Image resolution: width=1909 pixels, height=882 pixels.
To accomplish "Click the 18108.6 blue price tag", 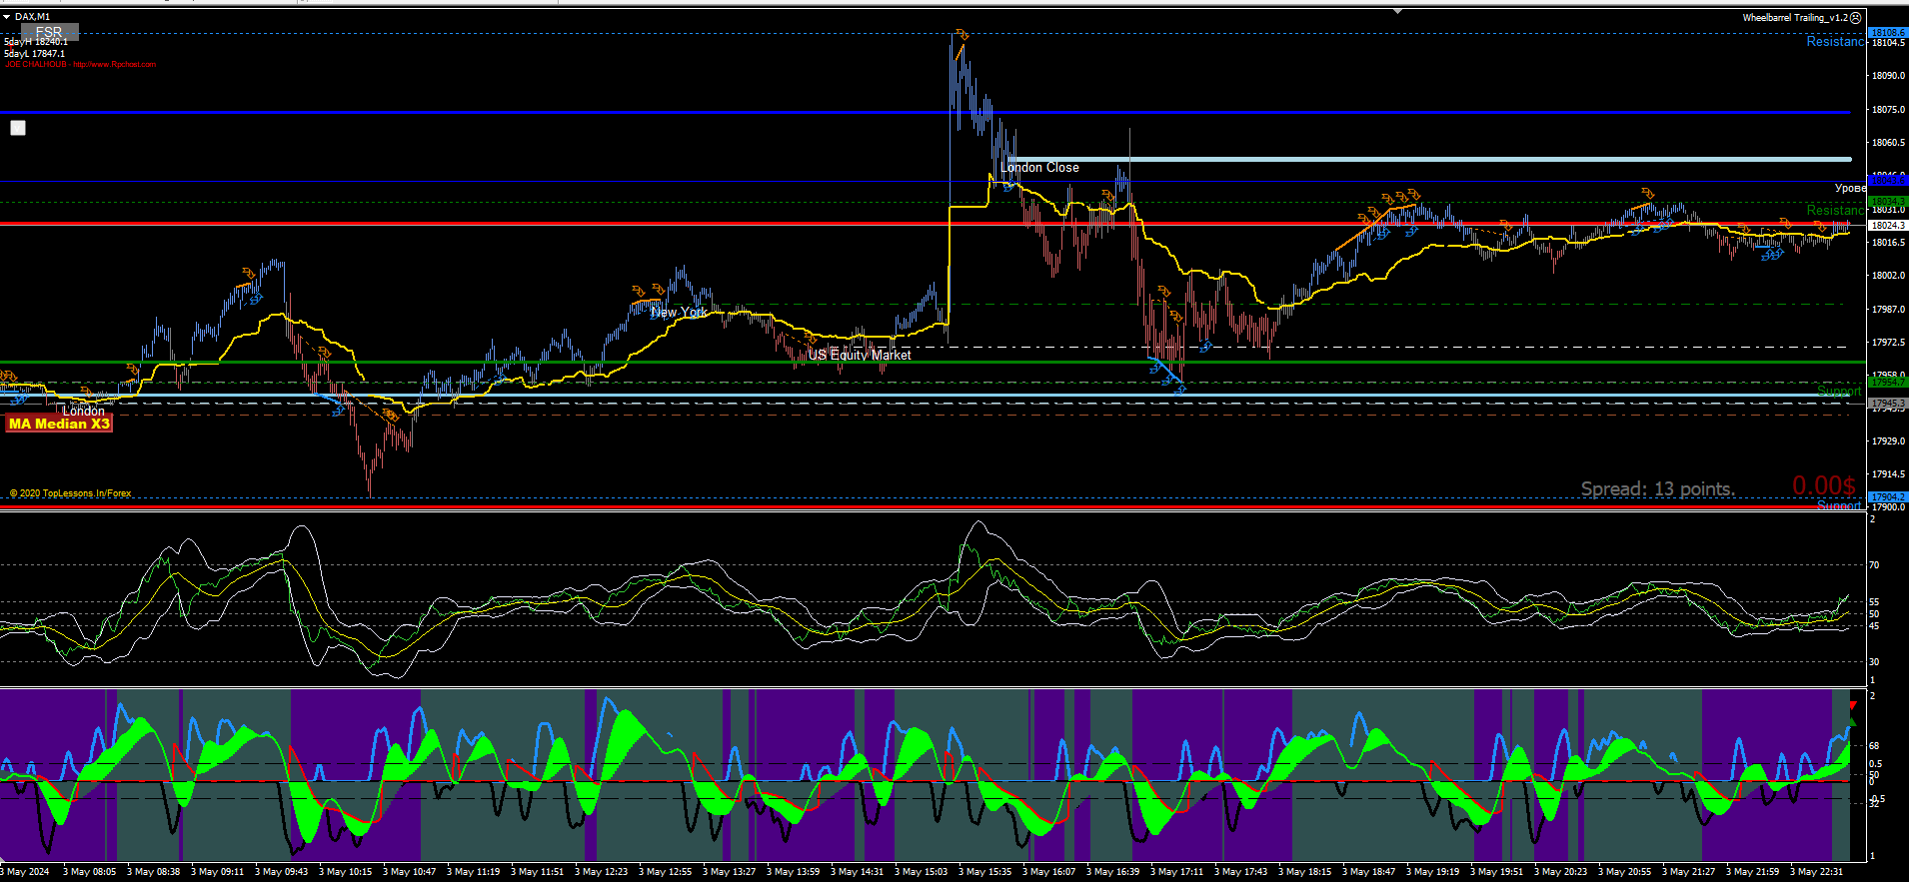I will [1888, 33].
